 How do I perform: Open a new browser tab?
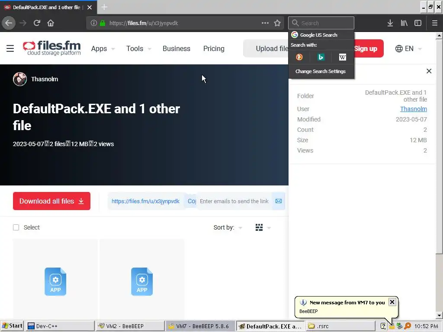click(104, 7)
